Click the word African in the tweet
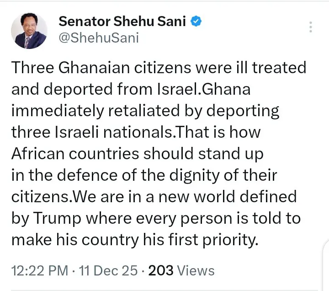This screenshot has height=291, width=329. click(38, 154)
